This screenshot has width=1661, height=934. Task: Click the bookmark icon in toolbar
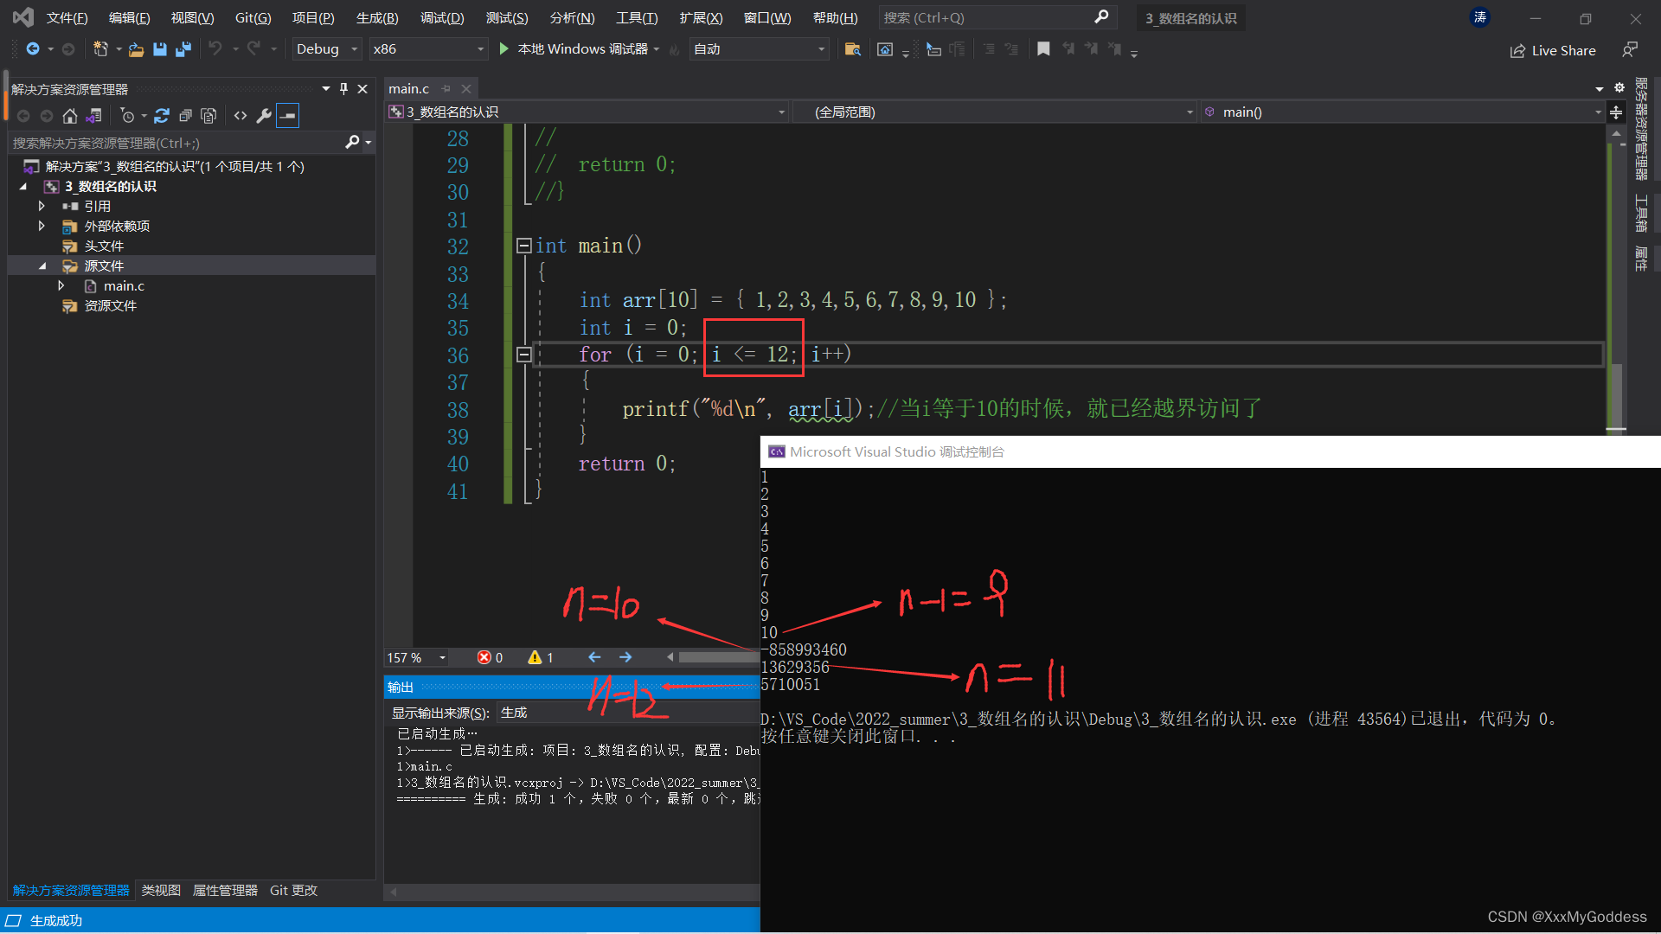tap(1043, 49)
